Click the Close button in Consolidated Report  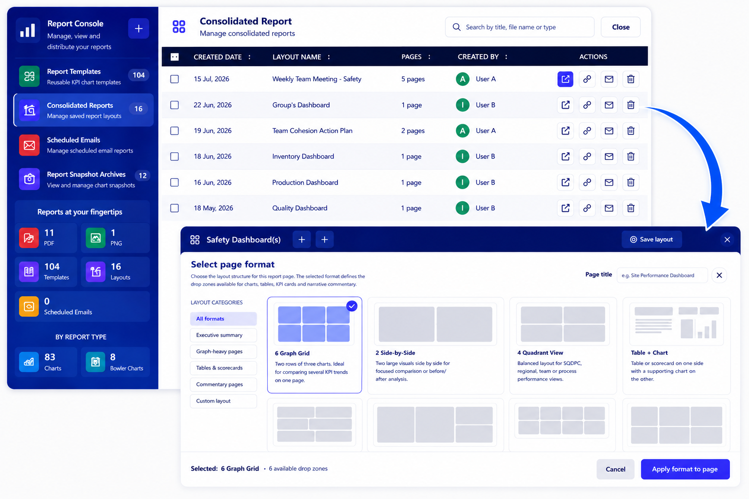pos(621,27)
